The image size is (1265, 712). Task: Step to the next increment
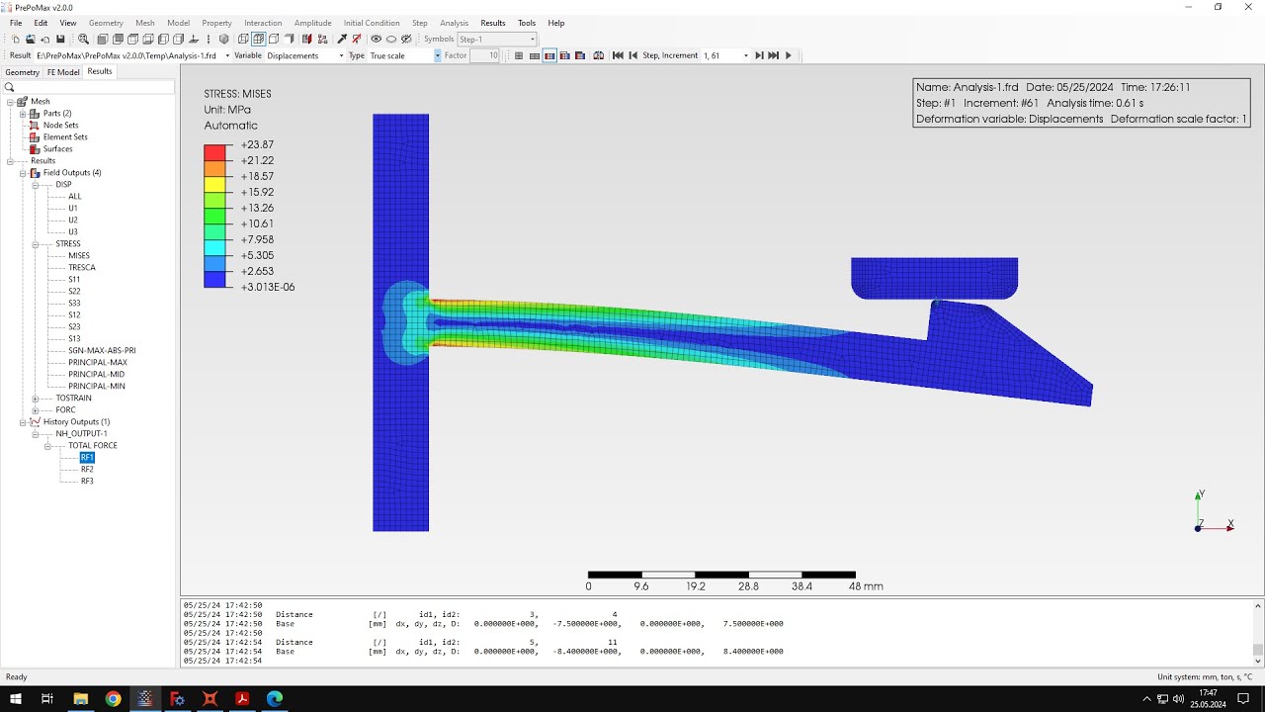point(759,55)
